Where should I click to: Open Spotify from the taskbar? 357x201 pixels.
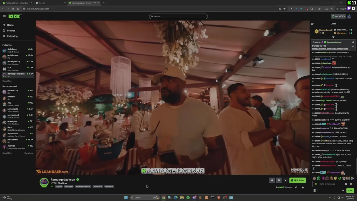[188, 198]
